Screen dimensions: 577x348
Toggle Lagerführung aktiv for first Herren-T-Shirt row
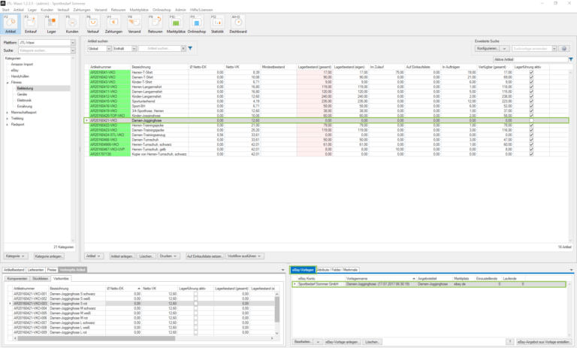coord(531,72)
